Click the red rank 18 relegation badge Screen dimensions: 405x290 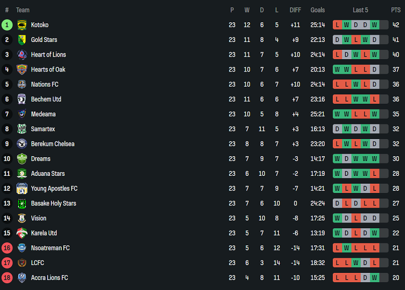point(7,278)
